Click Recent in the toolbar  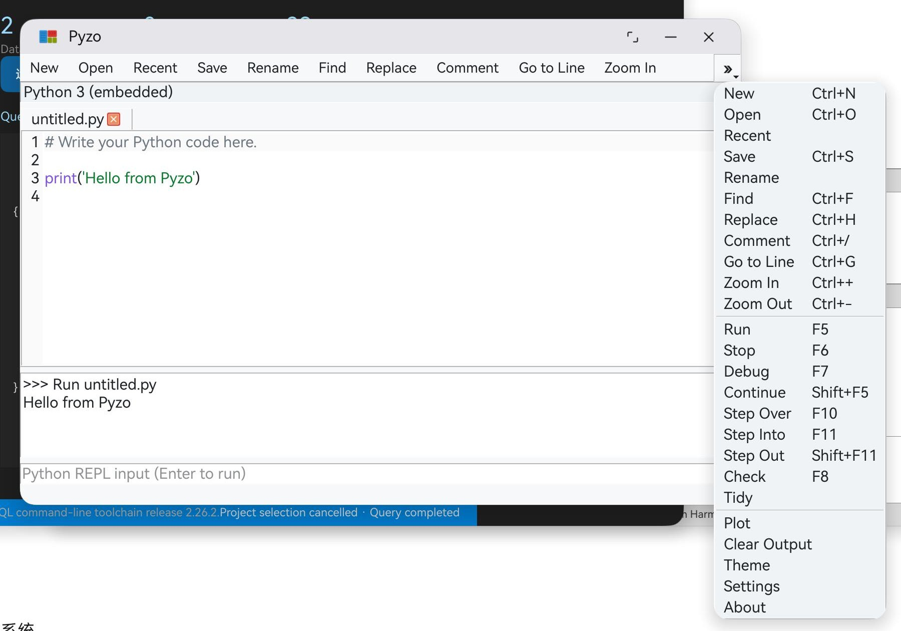point(155,68)
